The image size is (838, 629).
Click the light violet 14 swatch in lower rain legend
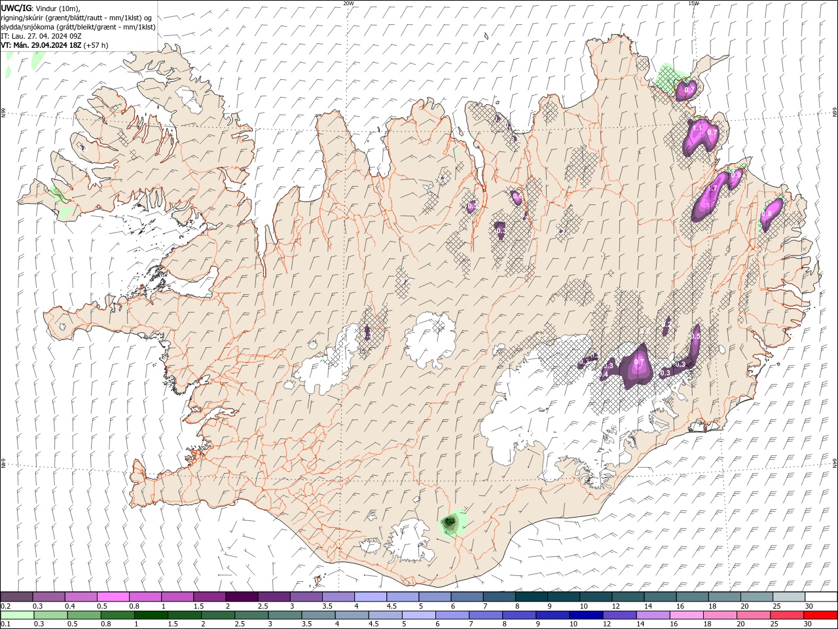click(x=653, y=615)
